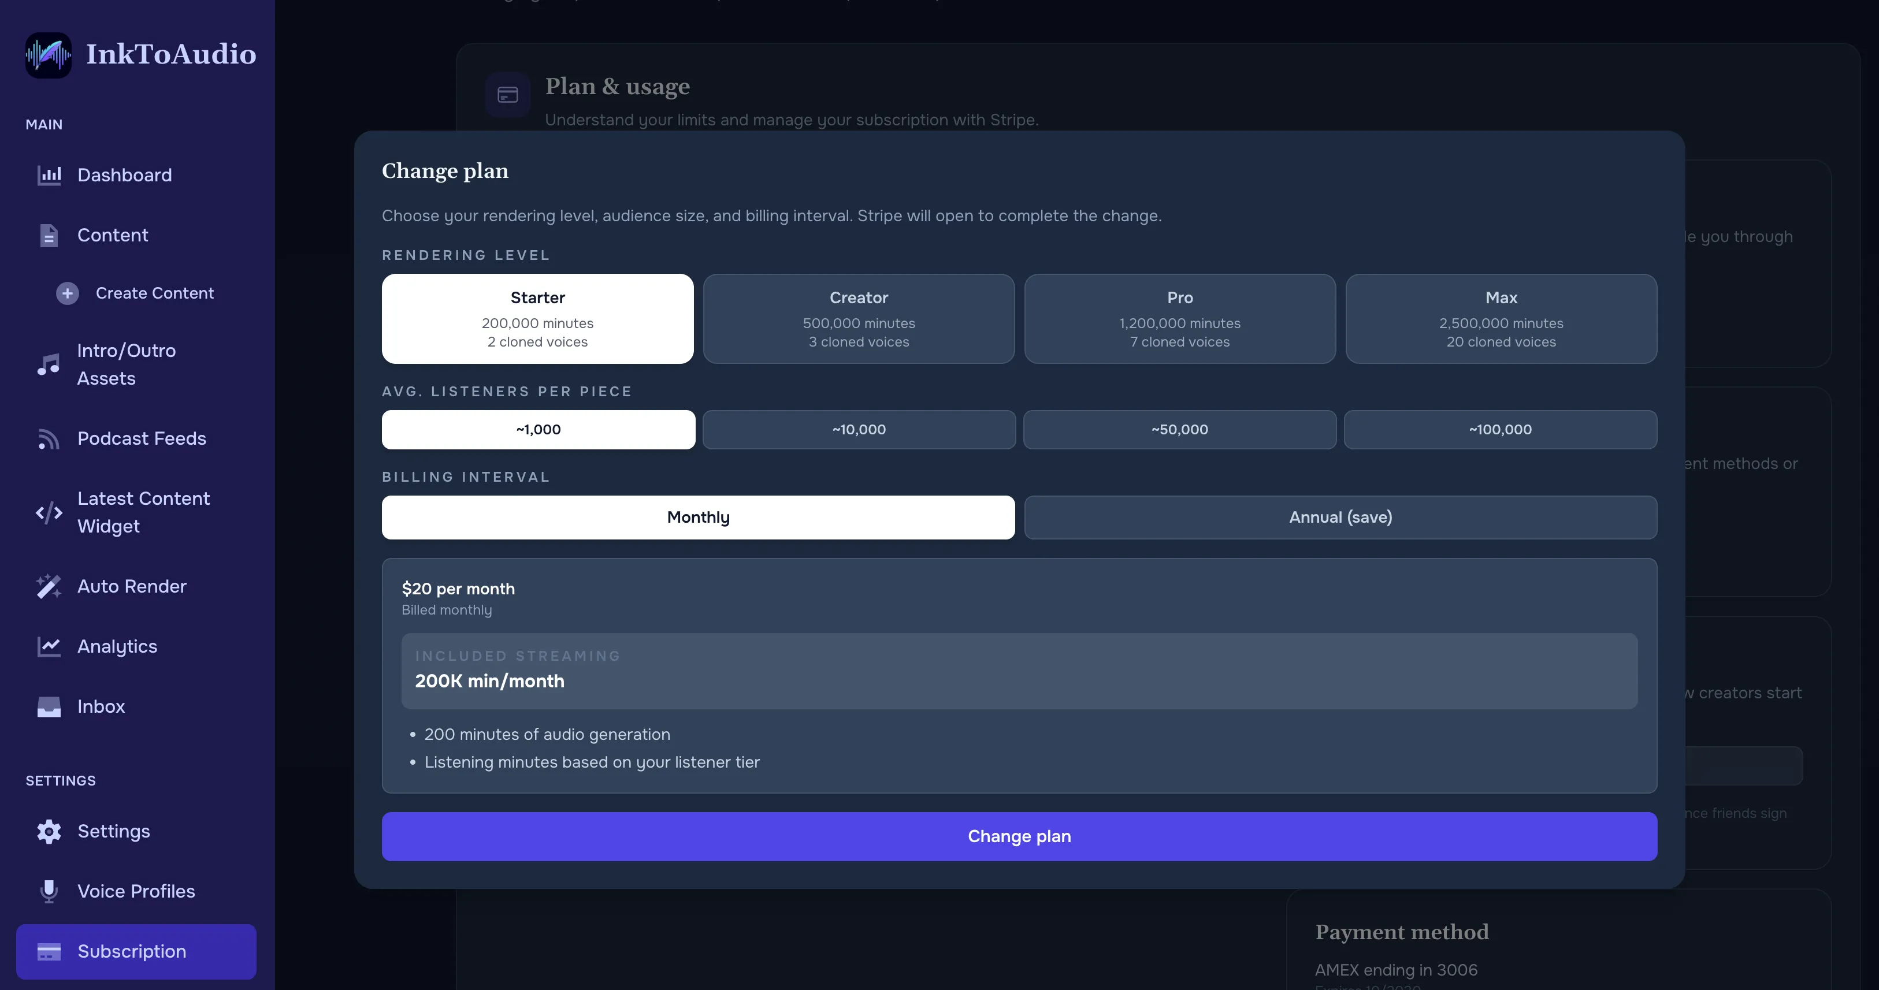Click the 200K min/month streaming value
1879x990 pixels.
pyautogui.click(x=489, y=681)
